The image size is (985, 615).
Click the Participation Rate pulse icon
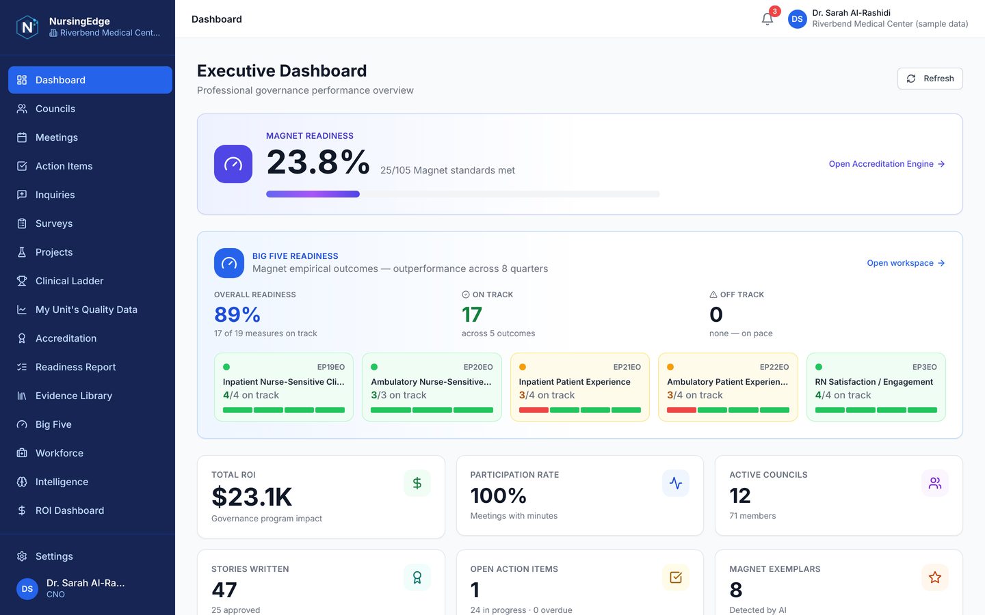point(676,483)
